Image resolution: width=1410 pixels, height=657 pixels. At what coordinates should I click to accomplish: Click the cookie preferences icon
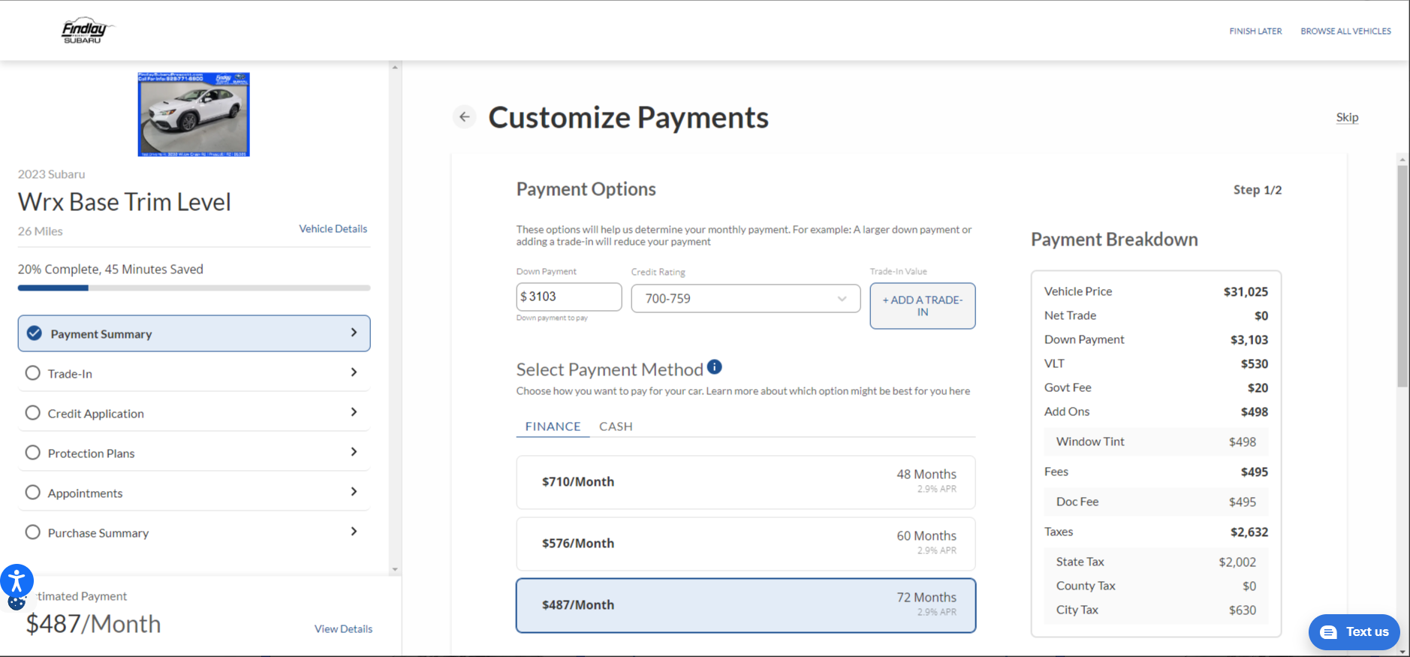(16, 602)
